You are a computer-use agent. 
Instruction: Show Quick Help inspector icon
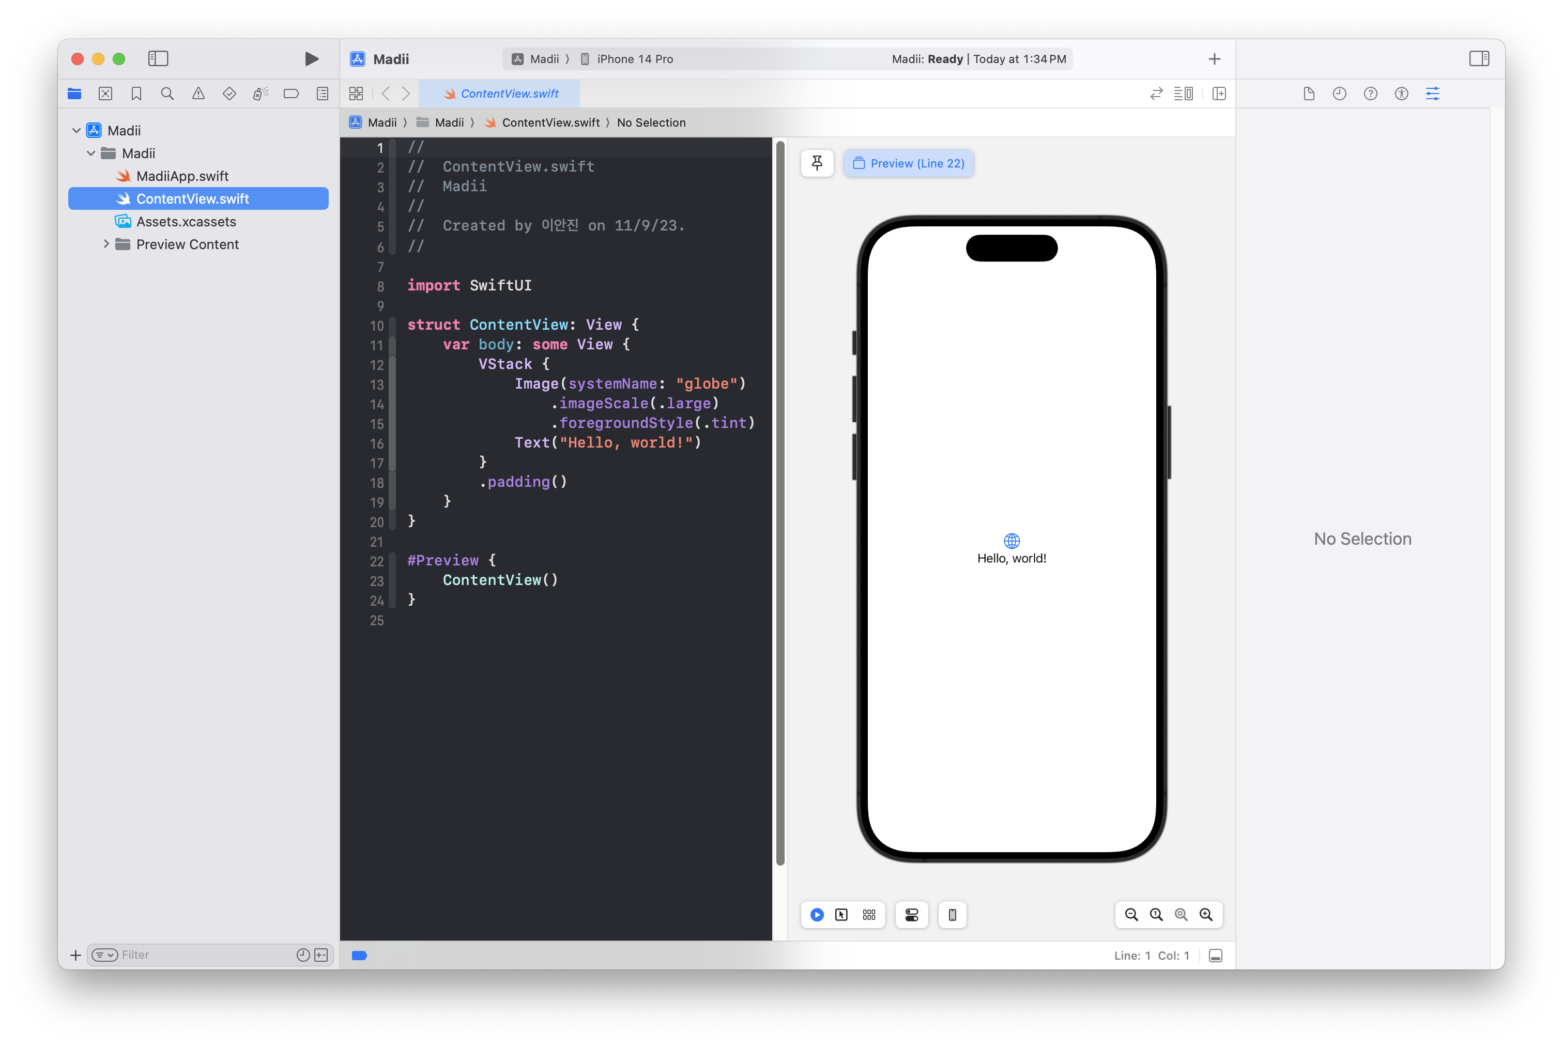tap(1370, 94)
